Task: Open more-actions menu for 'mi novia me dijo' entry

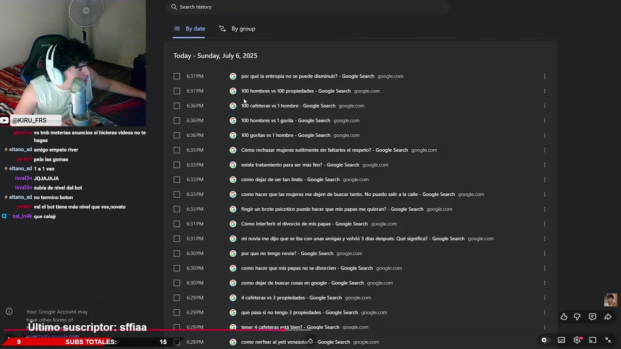Action: (x=544, y=238)
